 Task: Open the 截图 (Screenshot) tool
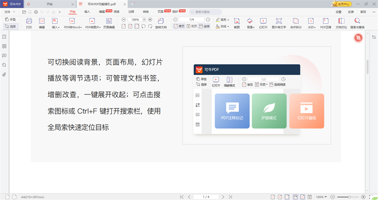[237, 23]
